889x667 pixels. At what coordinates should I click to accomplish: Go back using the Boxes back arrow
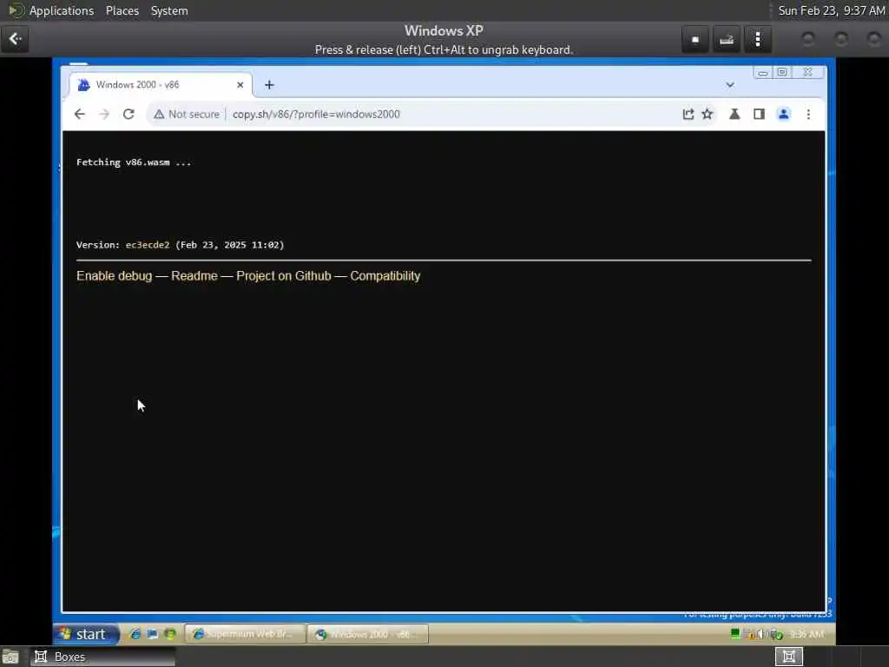pyautogui.click(x=15, y=39)
